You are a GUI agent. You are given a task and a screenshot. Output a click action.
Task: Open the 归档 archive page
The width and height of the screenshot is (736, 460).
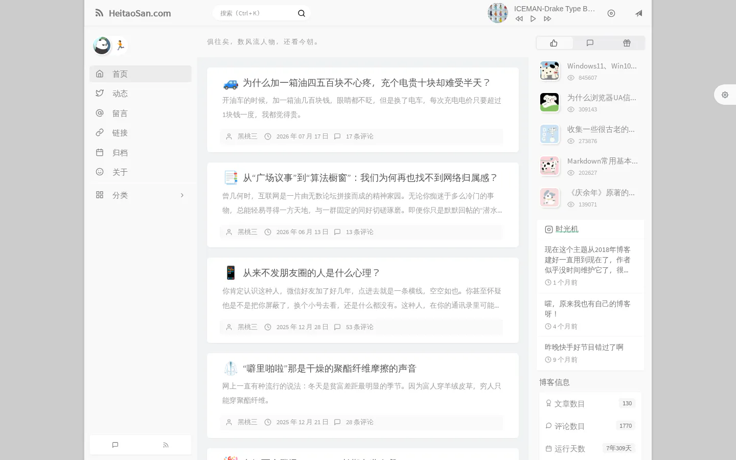141,152
